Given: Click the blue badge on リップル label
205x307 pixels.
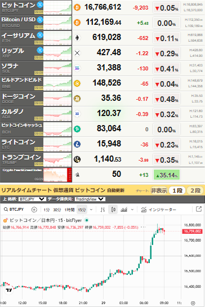Looking at the screenshot, I should point(40,50).
